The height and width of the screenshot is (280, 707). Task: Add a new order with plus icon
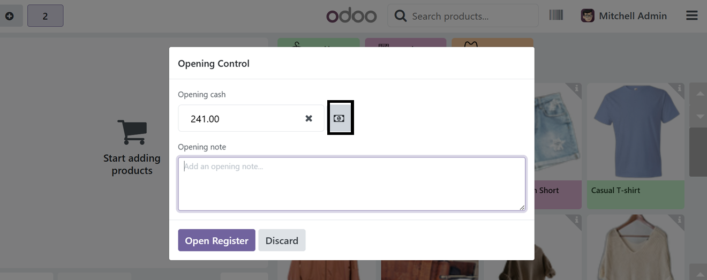click(9, 16)
